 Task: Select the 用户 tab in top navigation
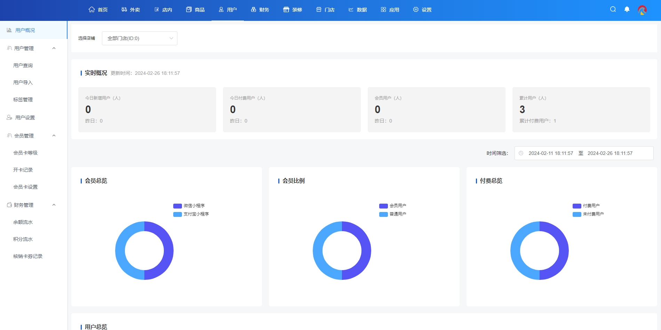(228, 10)
